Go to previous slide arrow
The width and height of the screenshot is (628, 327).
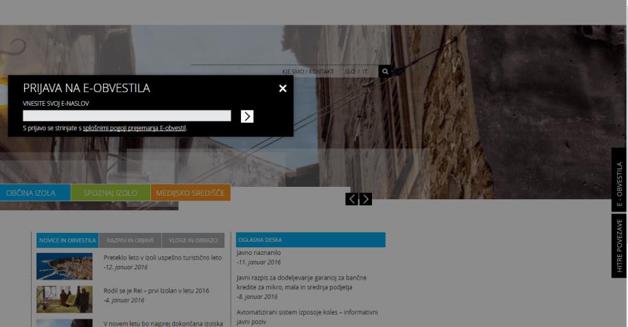pos(352,199)
